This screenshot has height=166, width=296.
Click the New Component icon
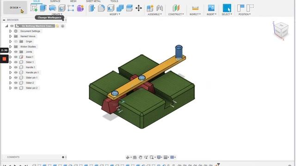point(150,8)
